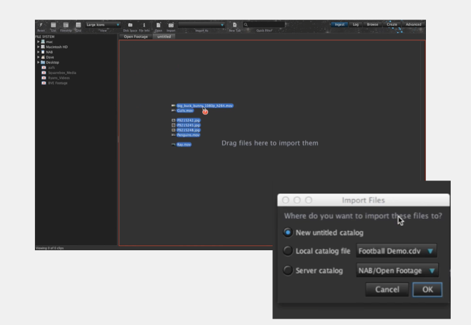Expand the Desktop tree node
471x325 pixels.
(x=39, y=62)
